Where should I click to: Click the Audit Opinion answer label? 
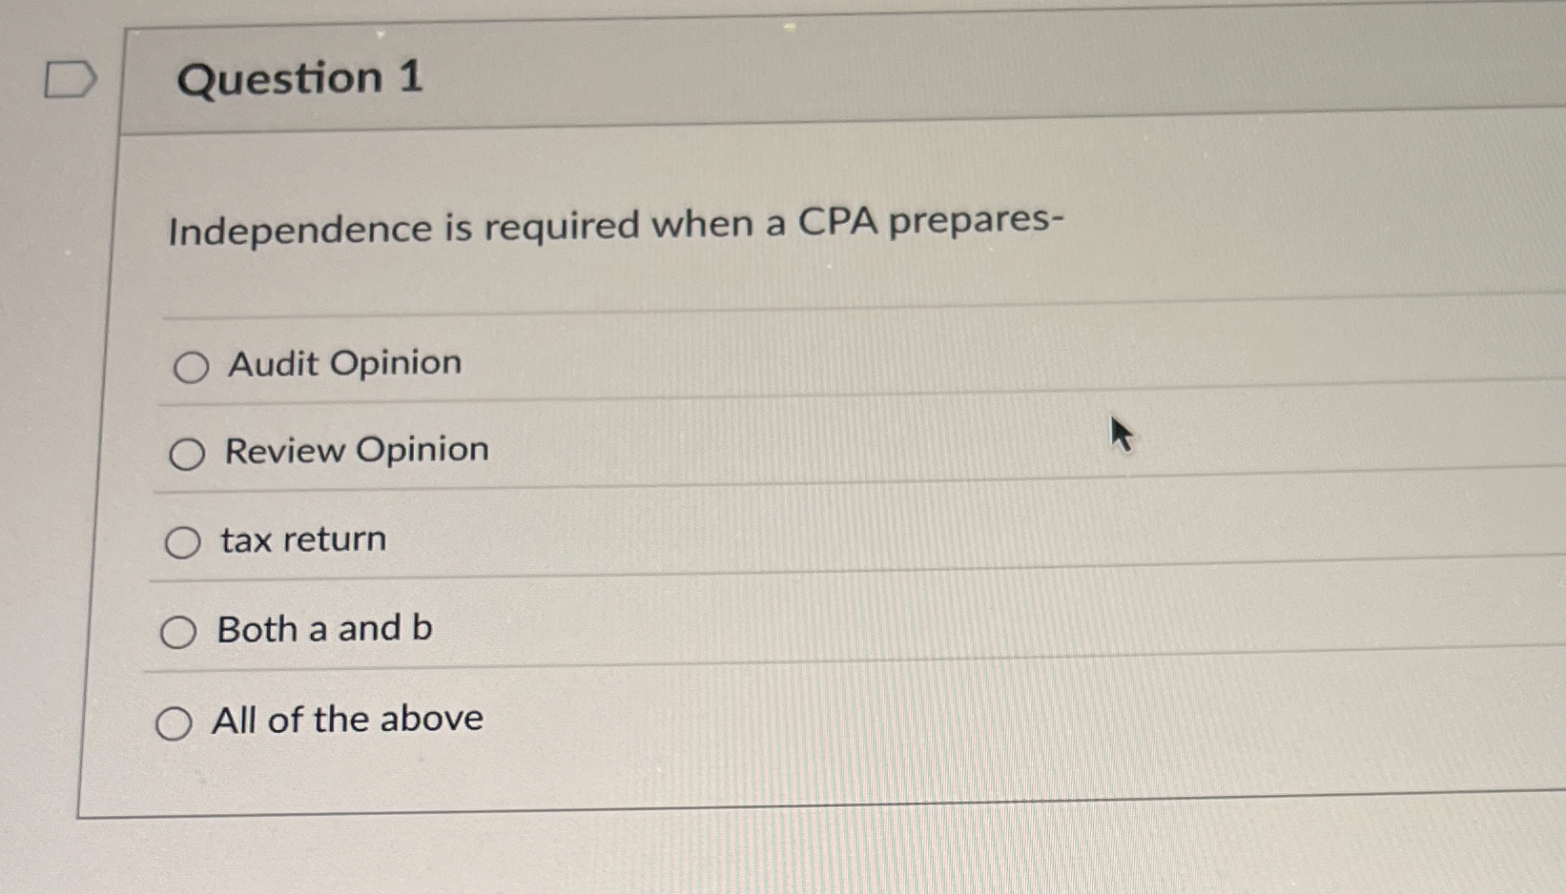[343, 364]
